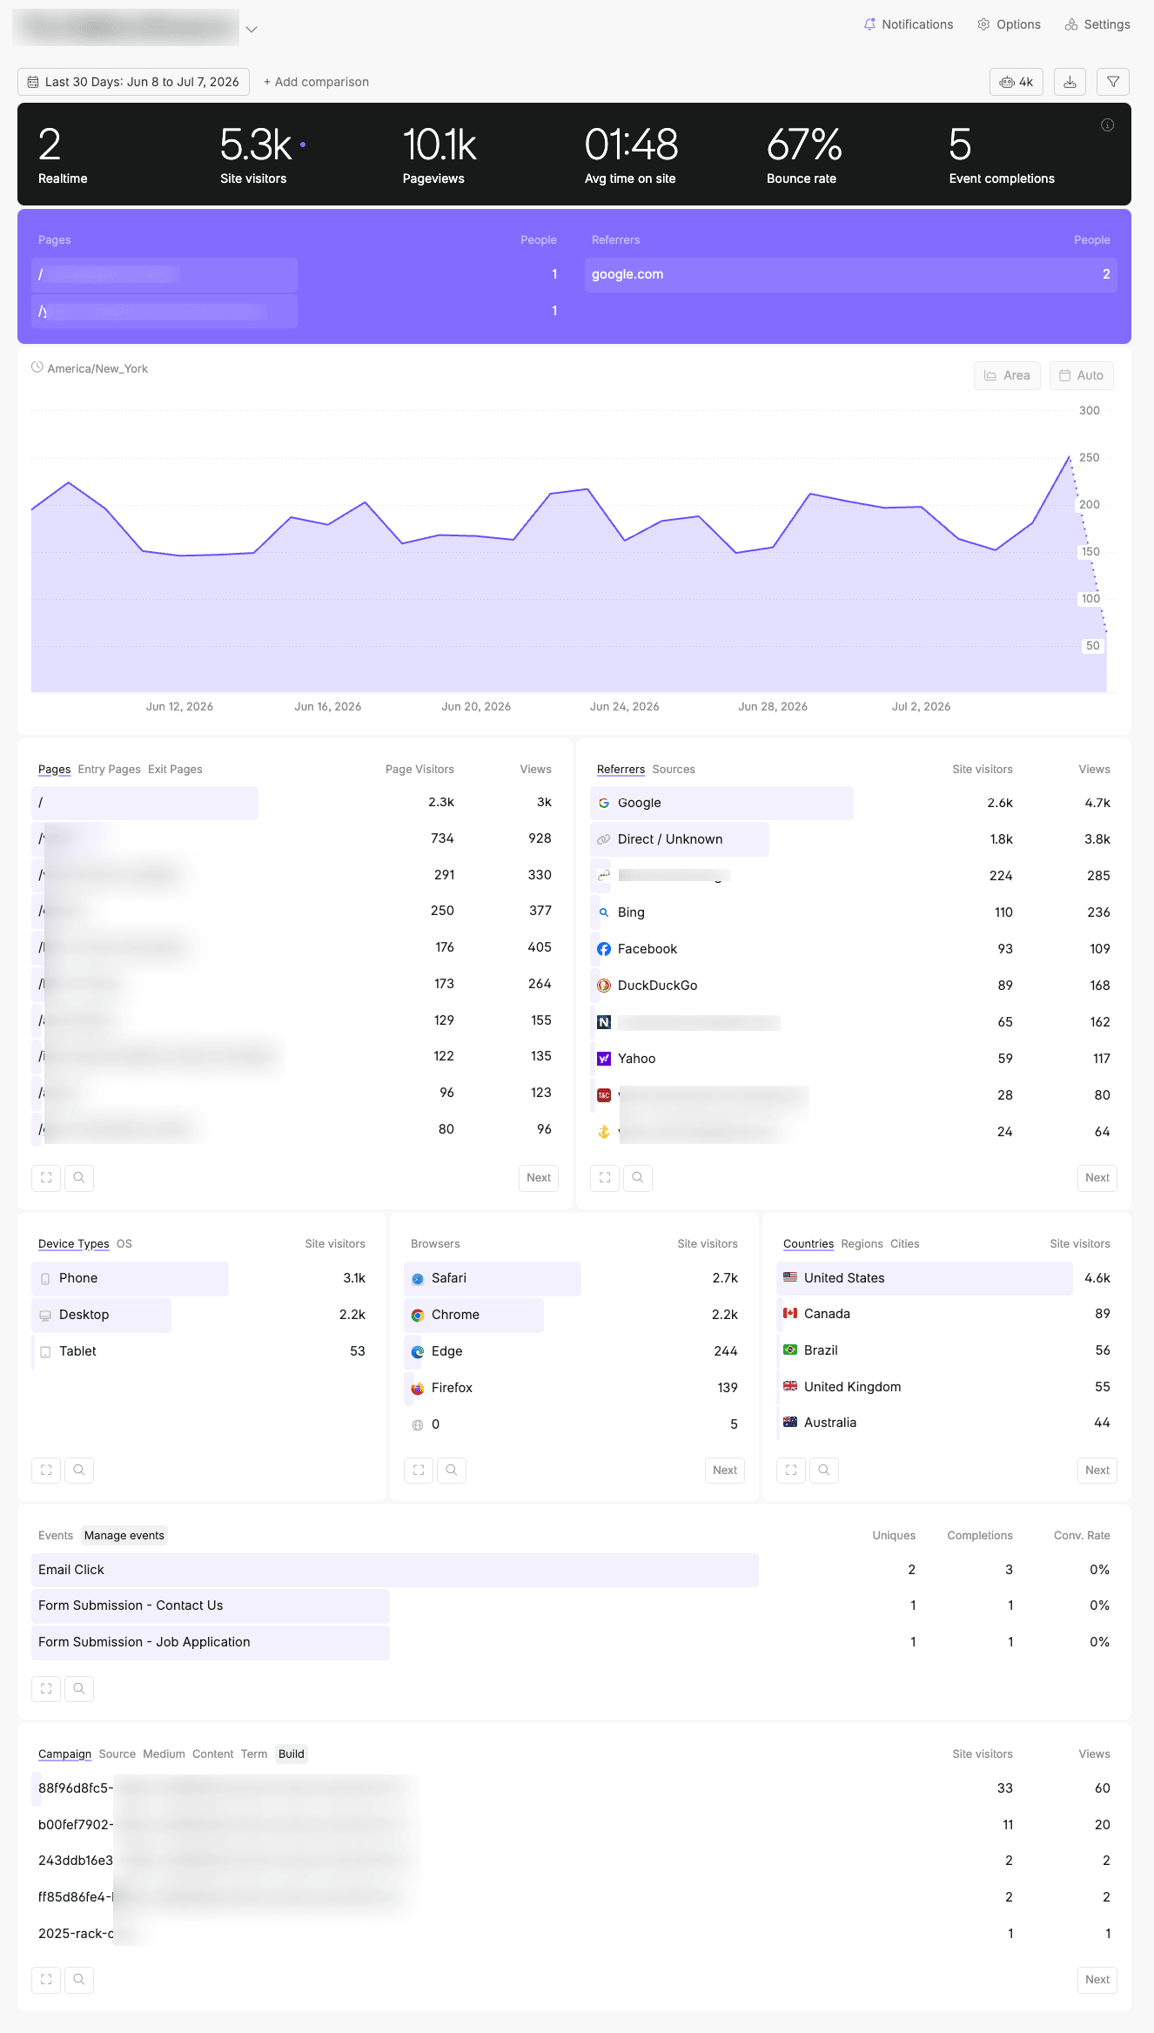
Task: Select the OS tab
Action: [124, 1243]
